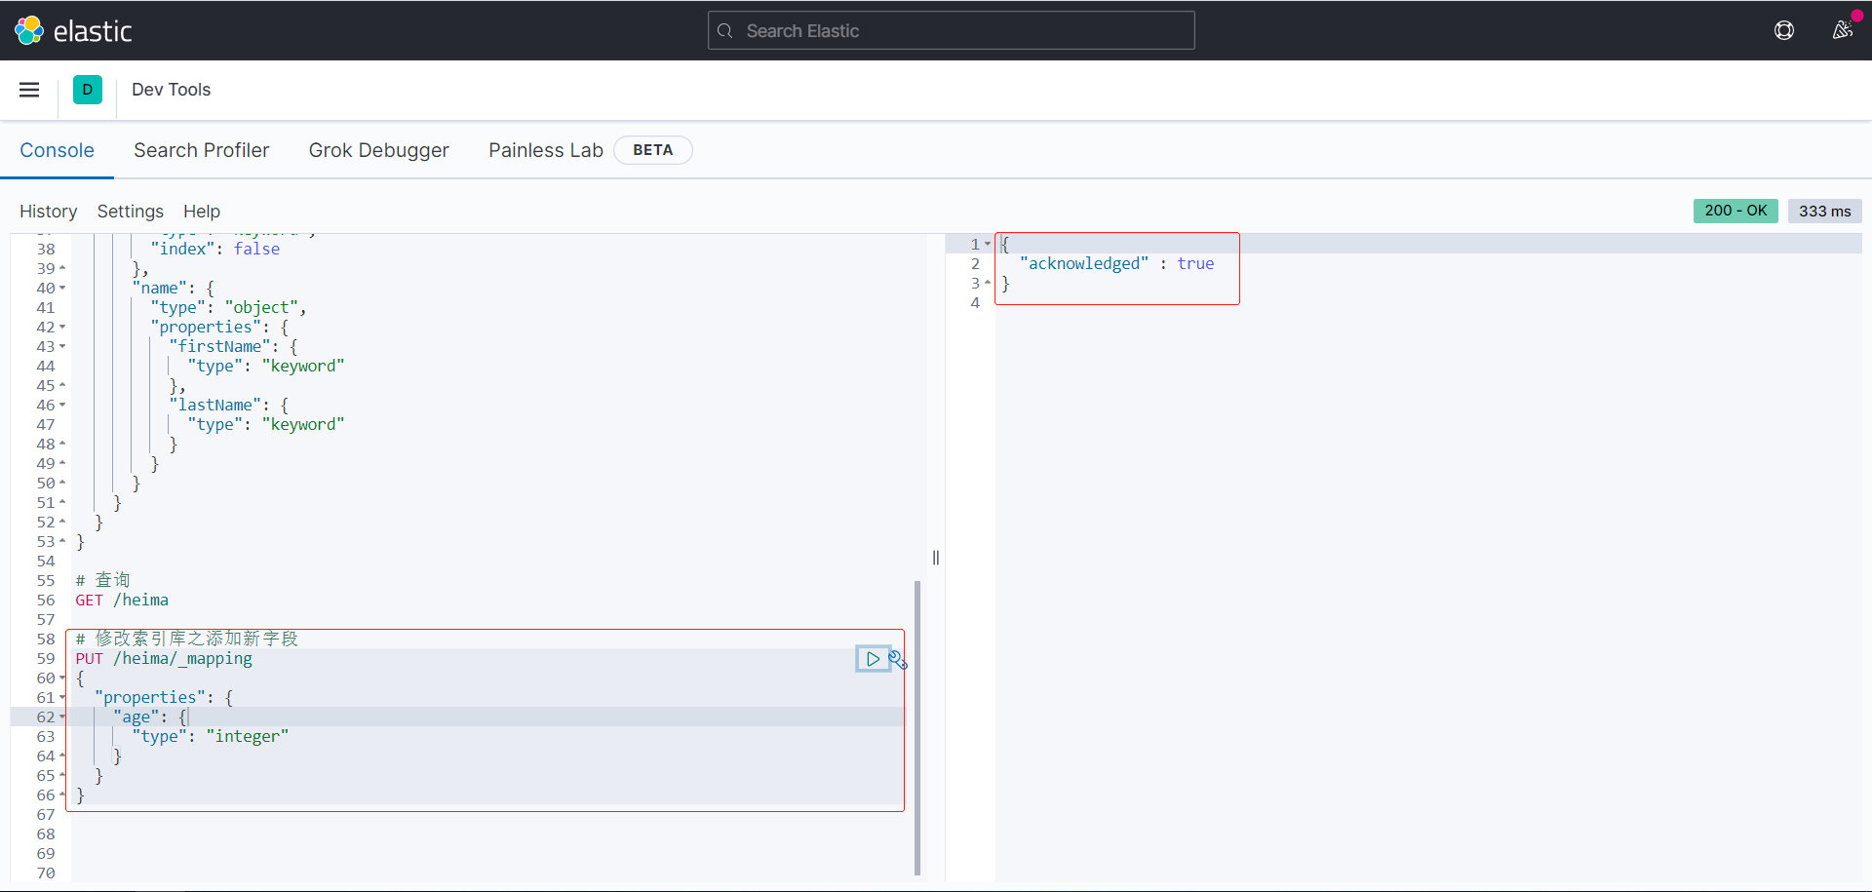
Task: Collapse the response fold at line 1
Action: [x=988, y=244]
